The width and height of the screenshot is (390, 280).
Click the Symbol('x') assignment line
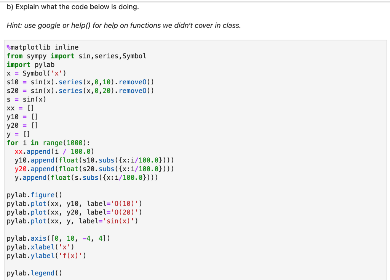click(x=38, y=73)
